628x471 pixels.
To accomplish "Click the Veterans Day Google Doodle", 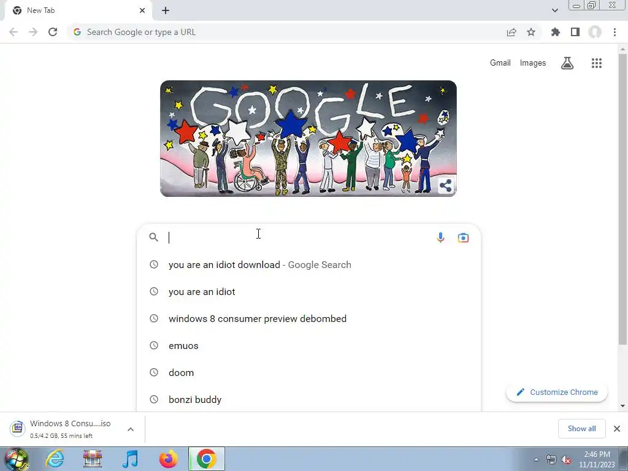I will pyautogui.click(x=308, y=139).
